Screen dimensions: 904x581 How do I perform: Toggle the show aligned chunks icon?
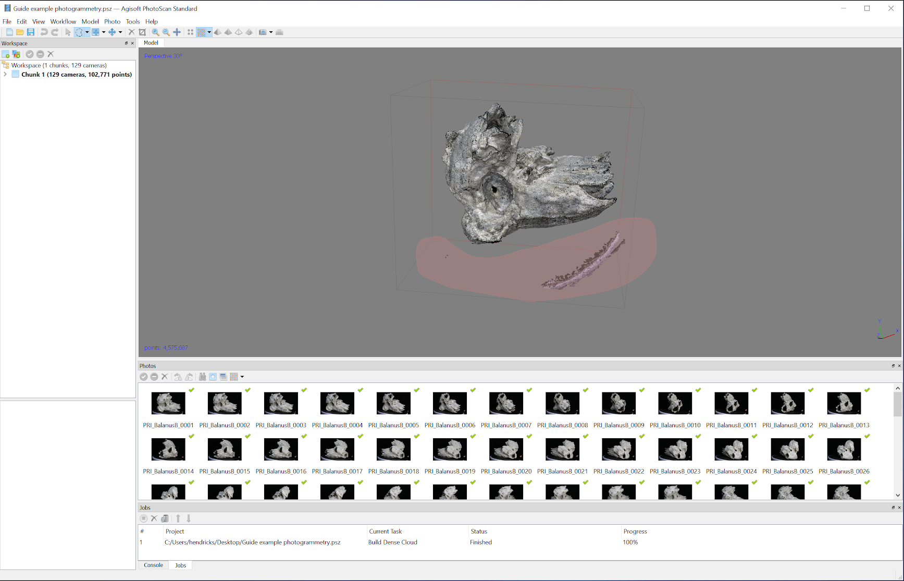pyautogui.click(x=279, y=32)
